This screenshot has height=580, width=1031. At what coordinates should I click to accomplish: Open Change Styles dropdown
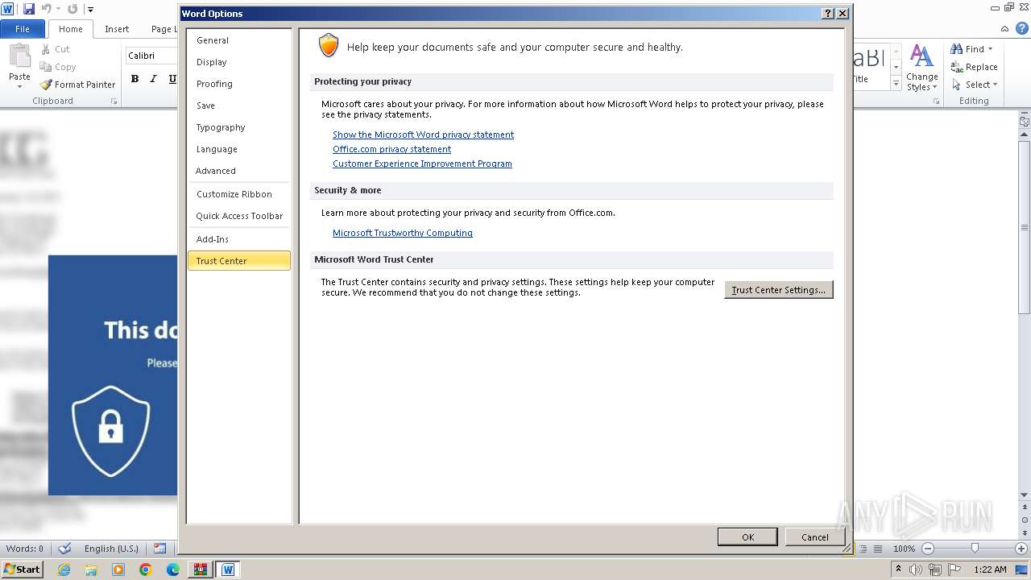pyautogui.click(x=922, y=68)
